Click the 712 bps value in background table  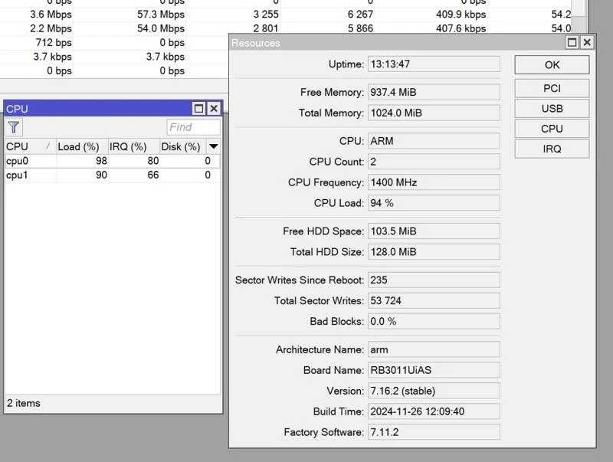54,43
